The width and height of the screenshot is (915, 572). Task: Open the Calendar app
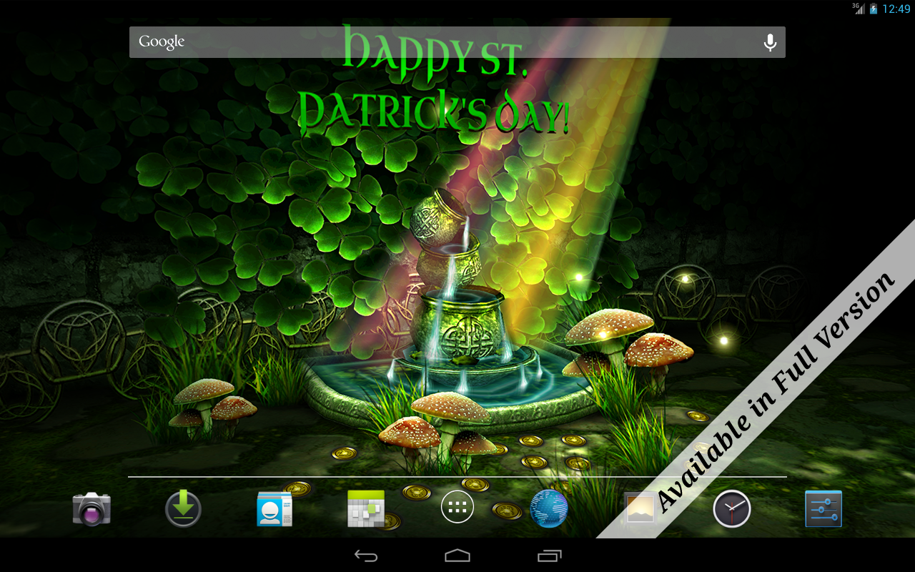(366, 509)
